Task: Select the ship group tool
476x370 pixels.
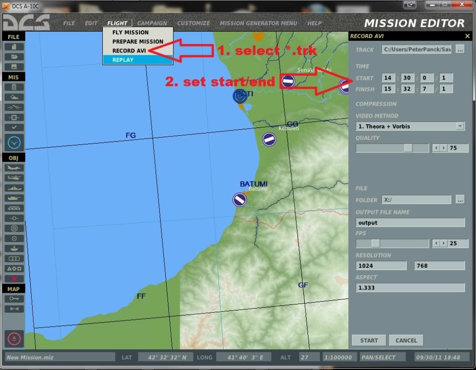Action: point(14,188)
